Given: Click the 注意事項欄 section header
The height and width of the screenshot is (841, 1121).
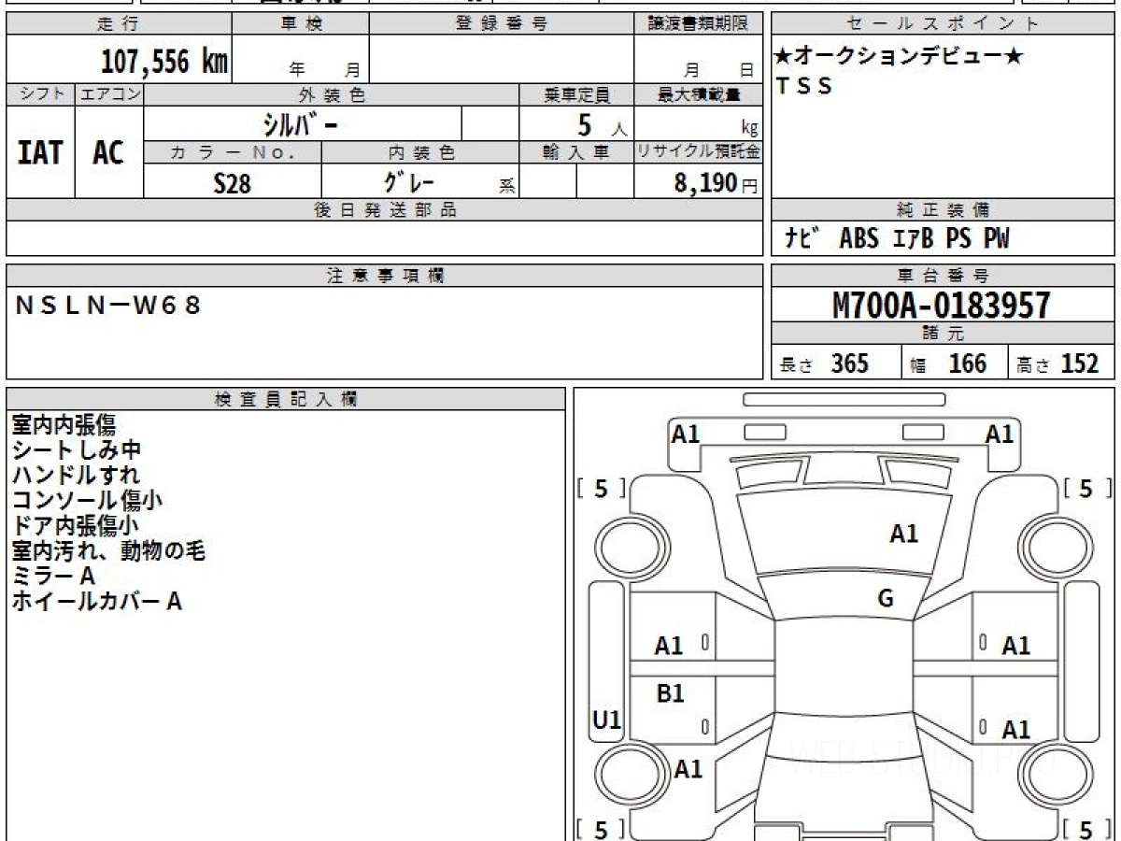Looking at the screenshot, I should tap(385, 276).
